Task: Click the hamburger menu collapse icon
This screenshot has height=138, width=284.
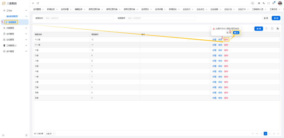Action: pyautogui.click(x=33, y=3)
